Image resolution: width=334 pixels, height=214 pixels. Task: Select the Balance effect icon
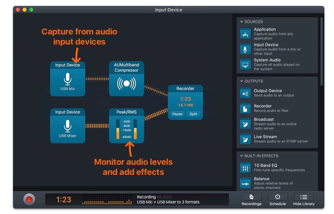click(245, 183)
